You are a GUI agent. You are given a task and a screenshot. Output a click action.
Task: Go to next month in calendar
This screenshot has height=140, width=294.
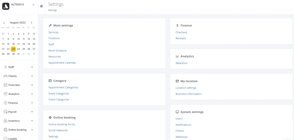pyautogui.click(x=31, y=23)
